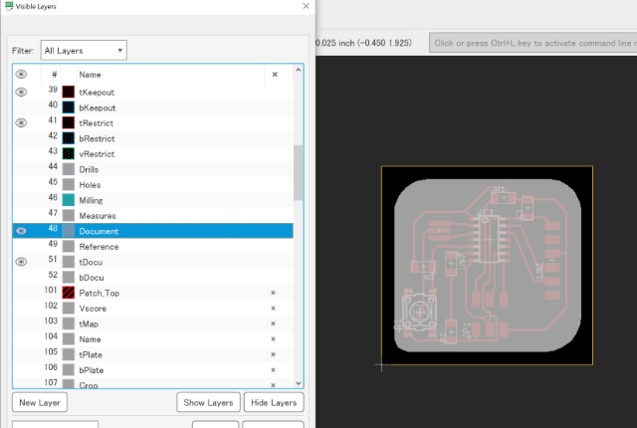This screenshot has width=637, height=428.
Task: Select the Drills layer row
Action: (x=152, y=169)
